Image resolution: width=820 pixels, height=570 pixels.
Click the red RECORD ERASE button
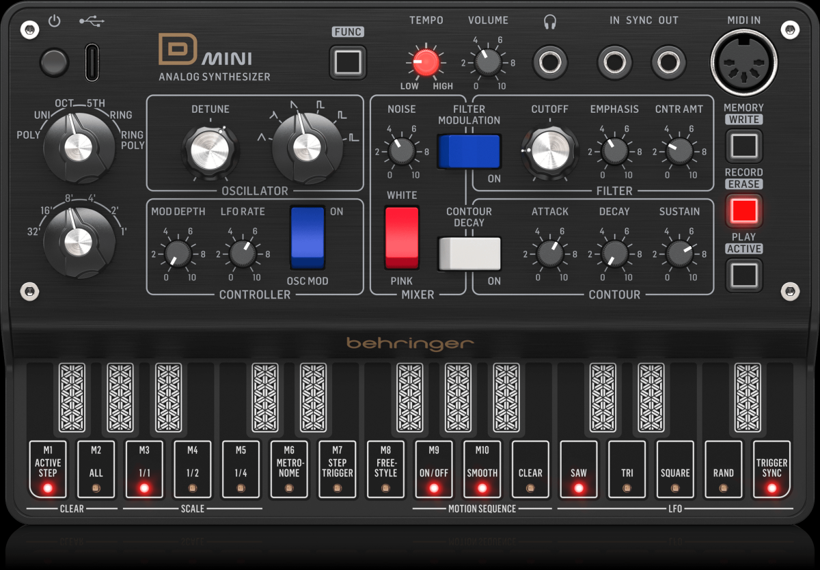click(743, 210)
